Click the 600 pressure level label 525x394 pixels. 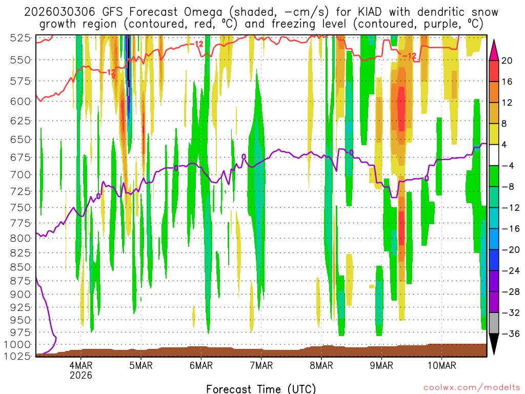click(21, 102)
